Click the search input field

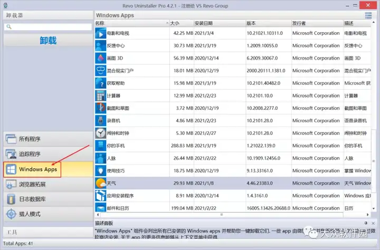click(48, 27)
